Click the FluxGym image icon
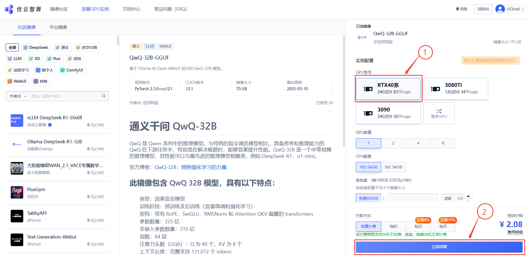This screenshot has height=257, width=529. point(17,192)
